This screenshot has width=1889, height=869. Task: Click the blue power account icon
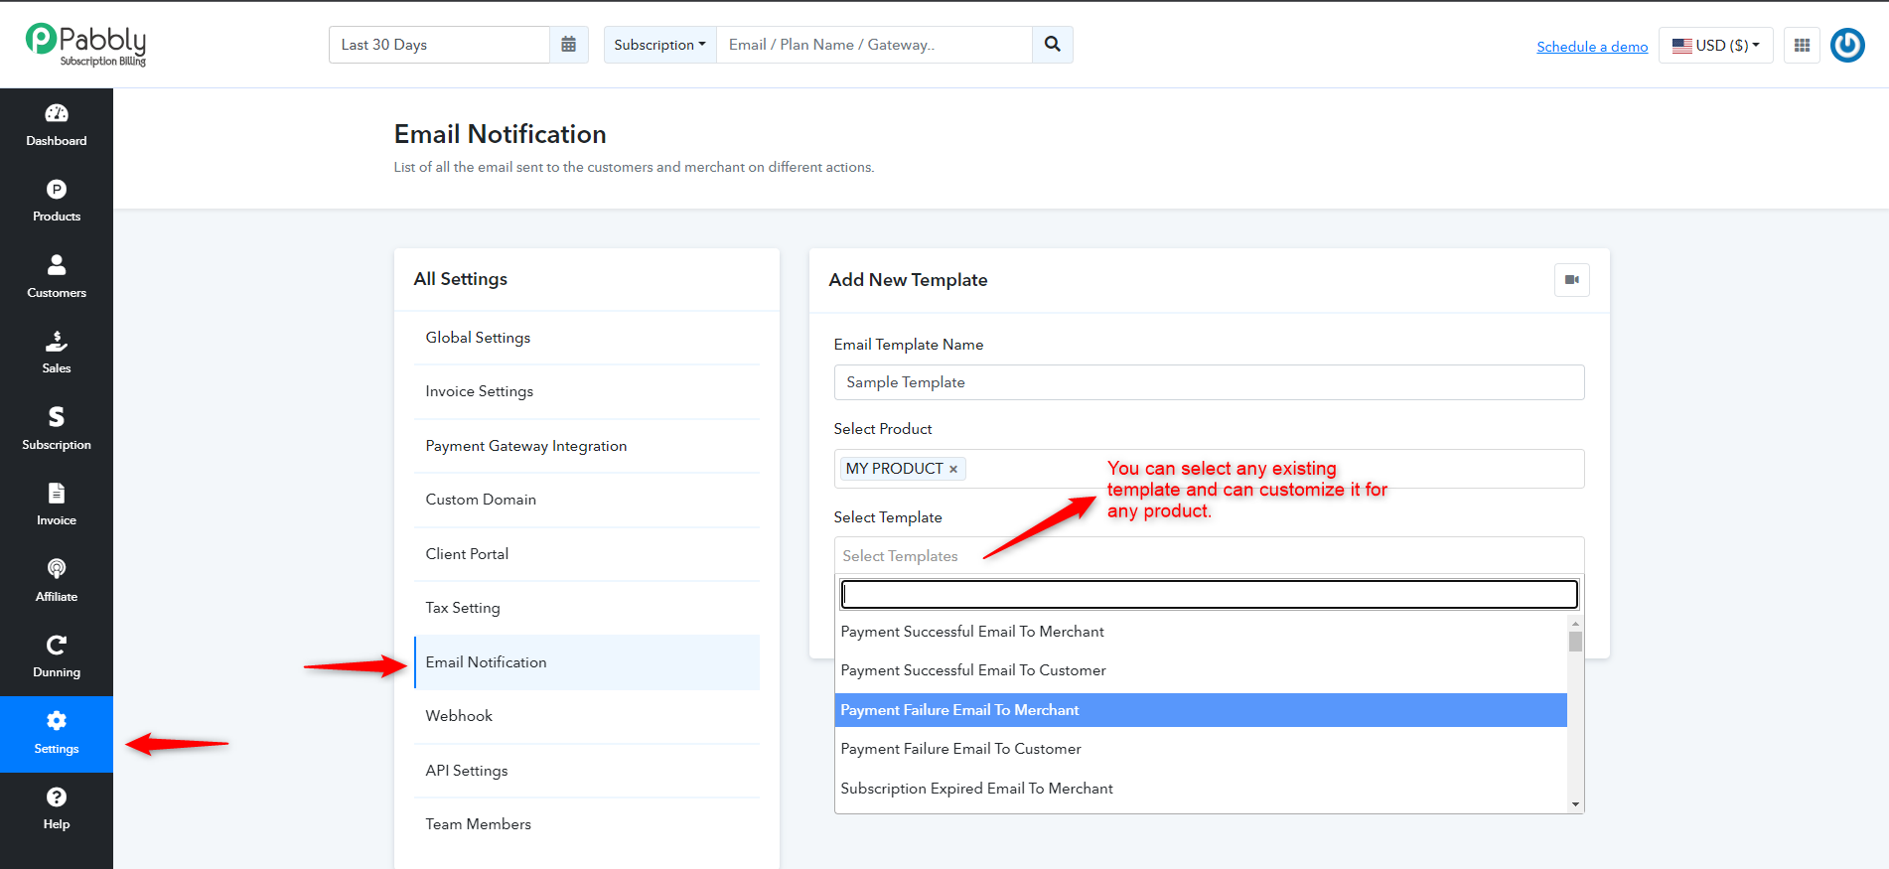[x=1847, y=45]
